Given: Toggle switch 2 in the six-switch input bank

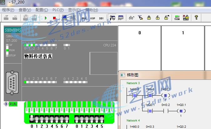Looking at the screenshot, I should pyautogui.click(x=87, y=119).
